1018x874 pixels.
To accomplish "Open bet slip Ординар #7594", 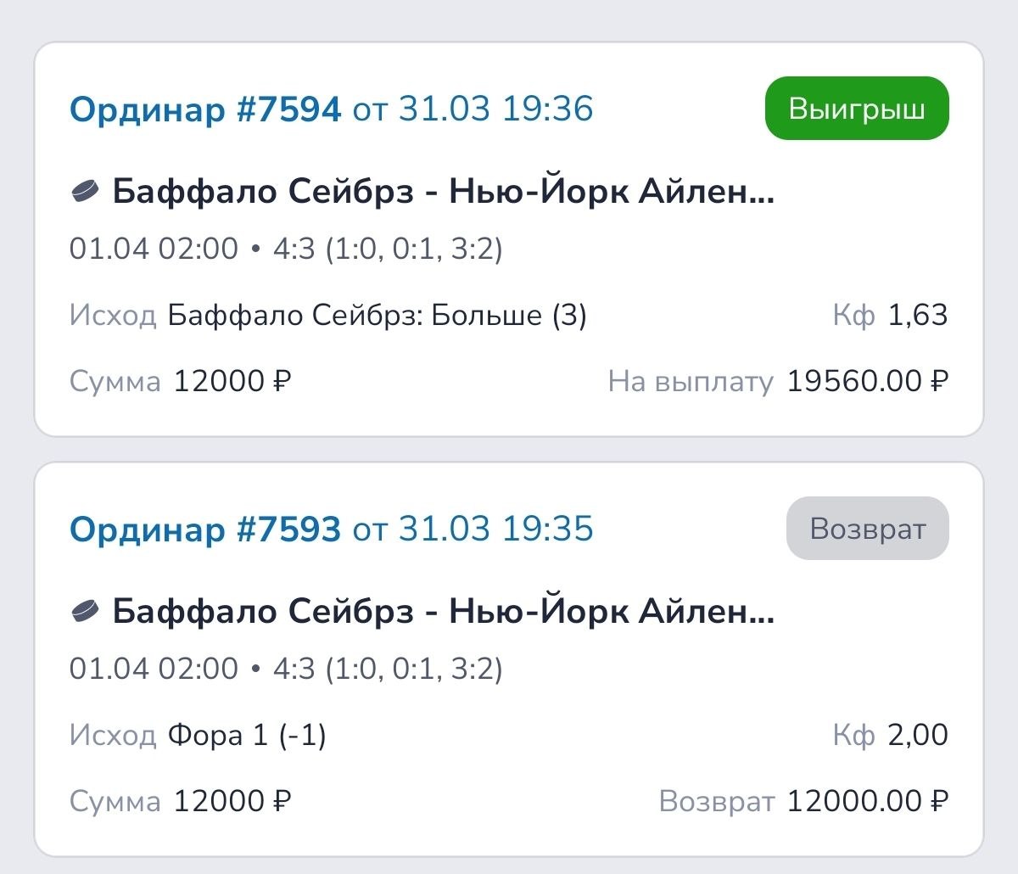I will click(x=205, y=109).
